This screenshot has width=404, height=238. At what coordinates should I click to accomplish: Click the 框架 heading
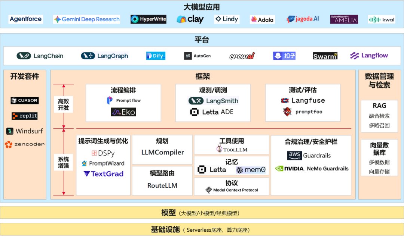(203, 76)
